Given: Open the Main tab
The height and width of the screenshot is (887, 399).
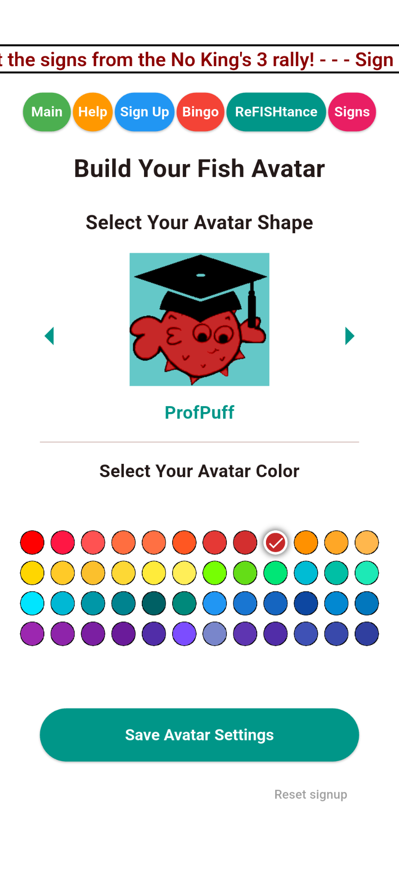Looking at the screenshot, I should click(x=47, y=112).
